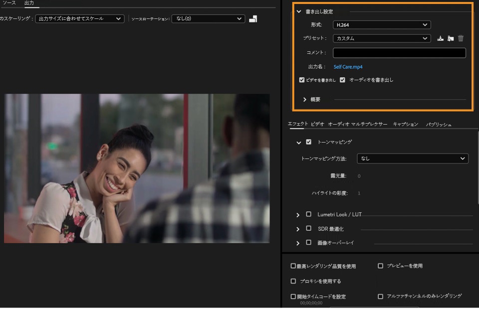Open the トーンマッピング方法 dropdown

413,158
